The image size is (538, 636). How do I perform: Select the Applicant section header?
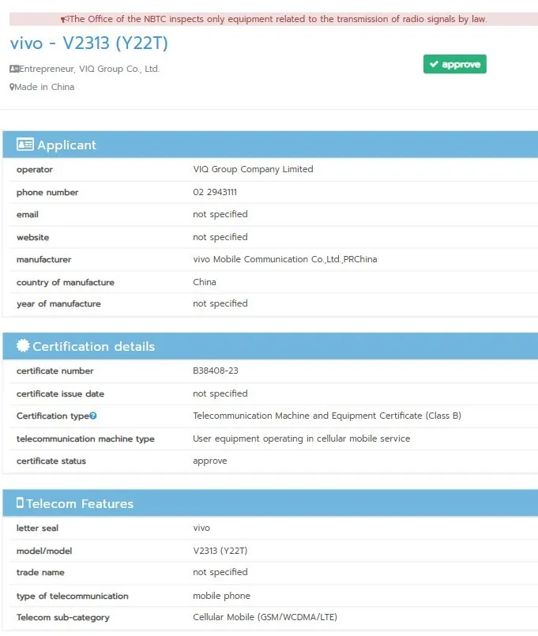[270, 145]
